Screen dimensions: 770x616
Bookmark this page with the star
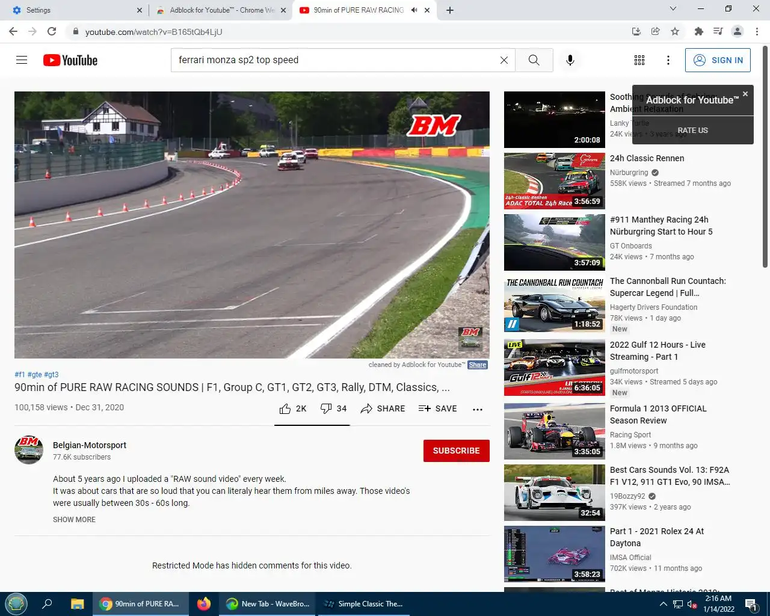675,31
